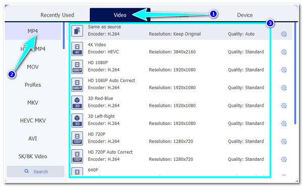Switch to the Recently Used tab
This screenshot has width=303, height=187.
click(57, 15)
